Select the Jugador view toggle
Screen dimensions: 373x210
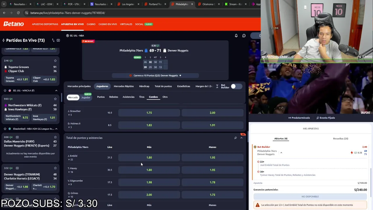click(x=86, y=97)
